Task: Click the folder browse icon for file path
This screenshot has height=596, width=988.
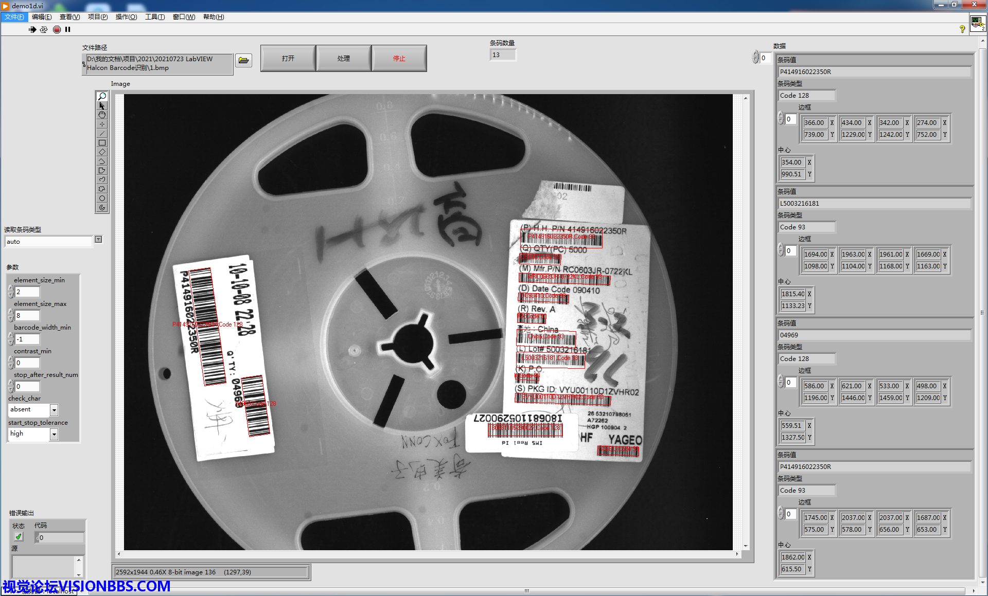Action: pyautogui.click(x=244, y=60)
